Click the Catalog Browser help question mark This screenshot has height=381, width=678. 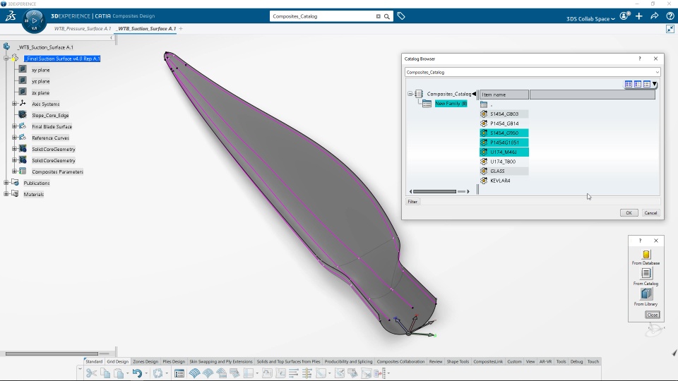coord(640,59)
